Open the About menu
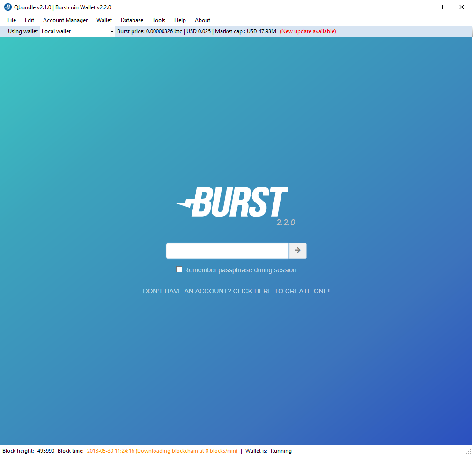The image size is (473, 456). tap(202, 20)
